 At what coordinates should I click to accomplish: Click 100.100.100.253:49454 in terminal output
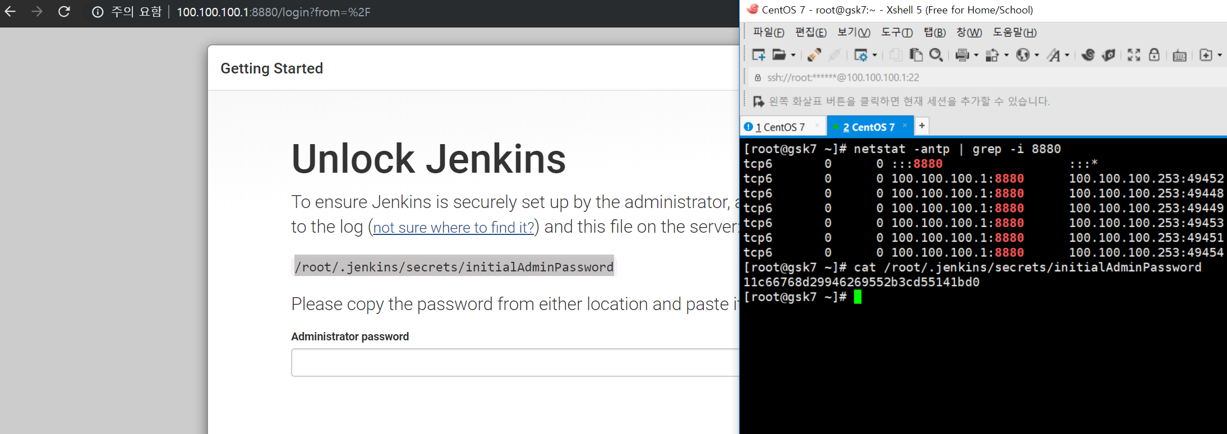[1146, 252]
